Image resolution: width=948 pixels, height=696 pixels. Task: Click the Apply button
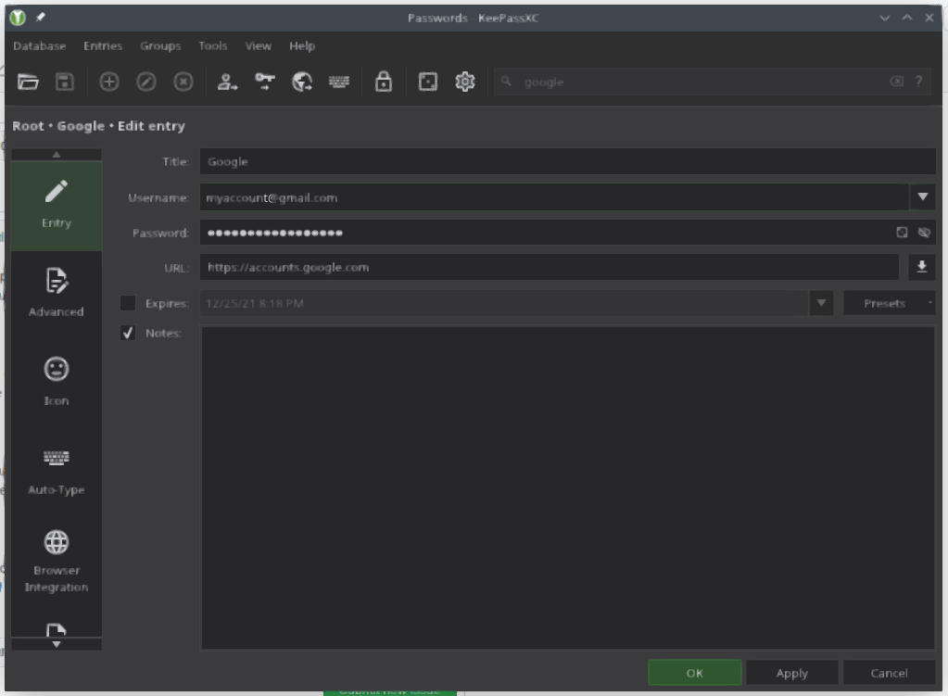pos(791,673)
